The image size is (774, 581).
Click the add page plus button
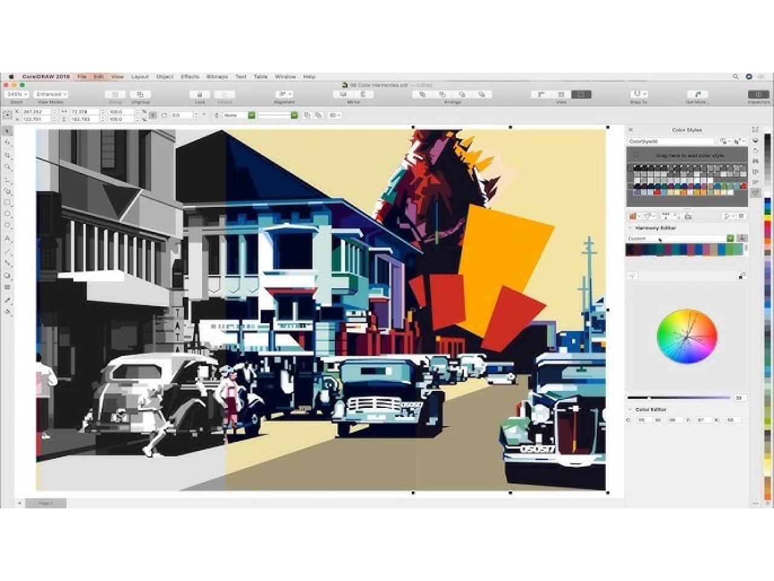coord(19,504)
